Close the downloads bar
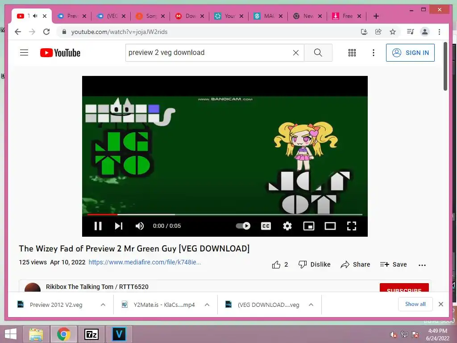This screenshot has width=457, height=343. click(440, 304)
